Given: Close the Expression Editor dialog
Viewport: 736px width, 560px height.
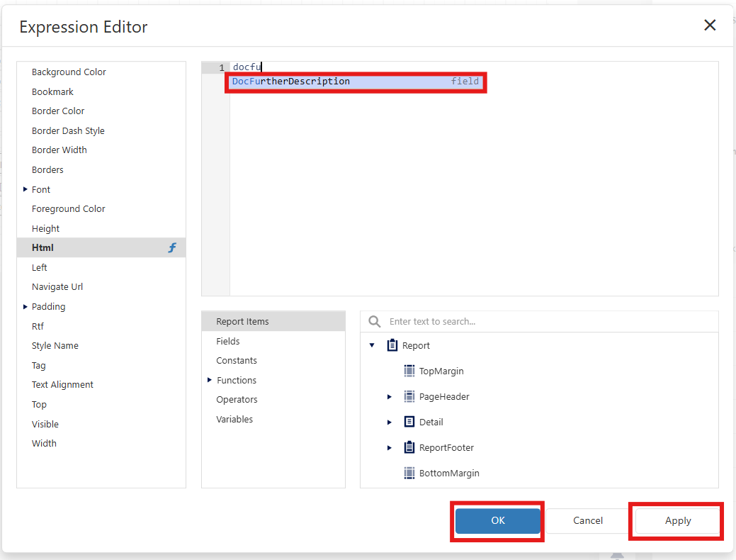Looking at the screenshot, I should tap(710, 25).
